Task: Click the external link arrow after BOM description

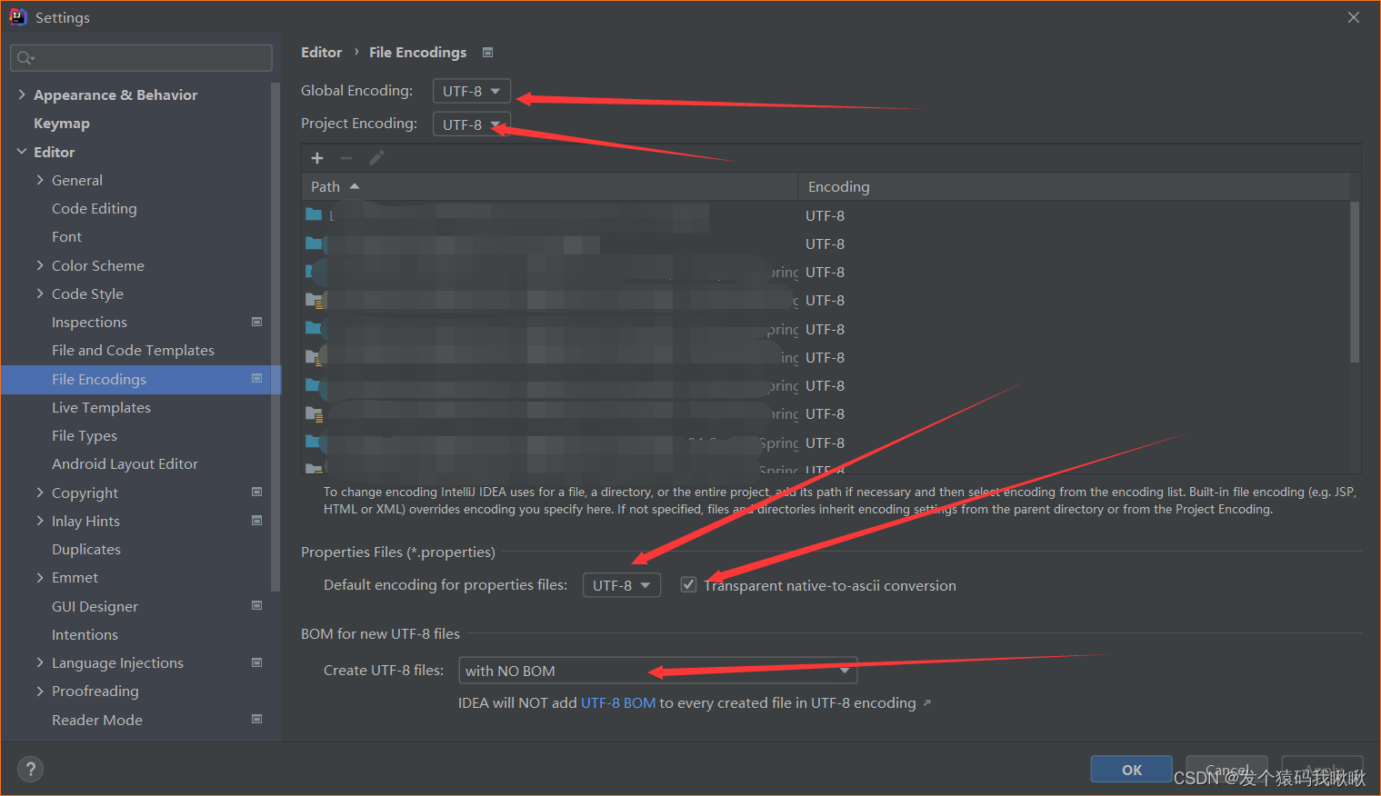Action: [x=927, y=703]
